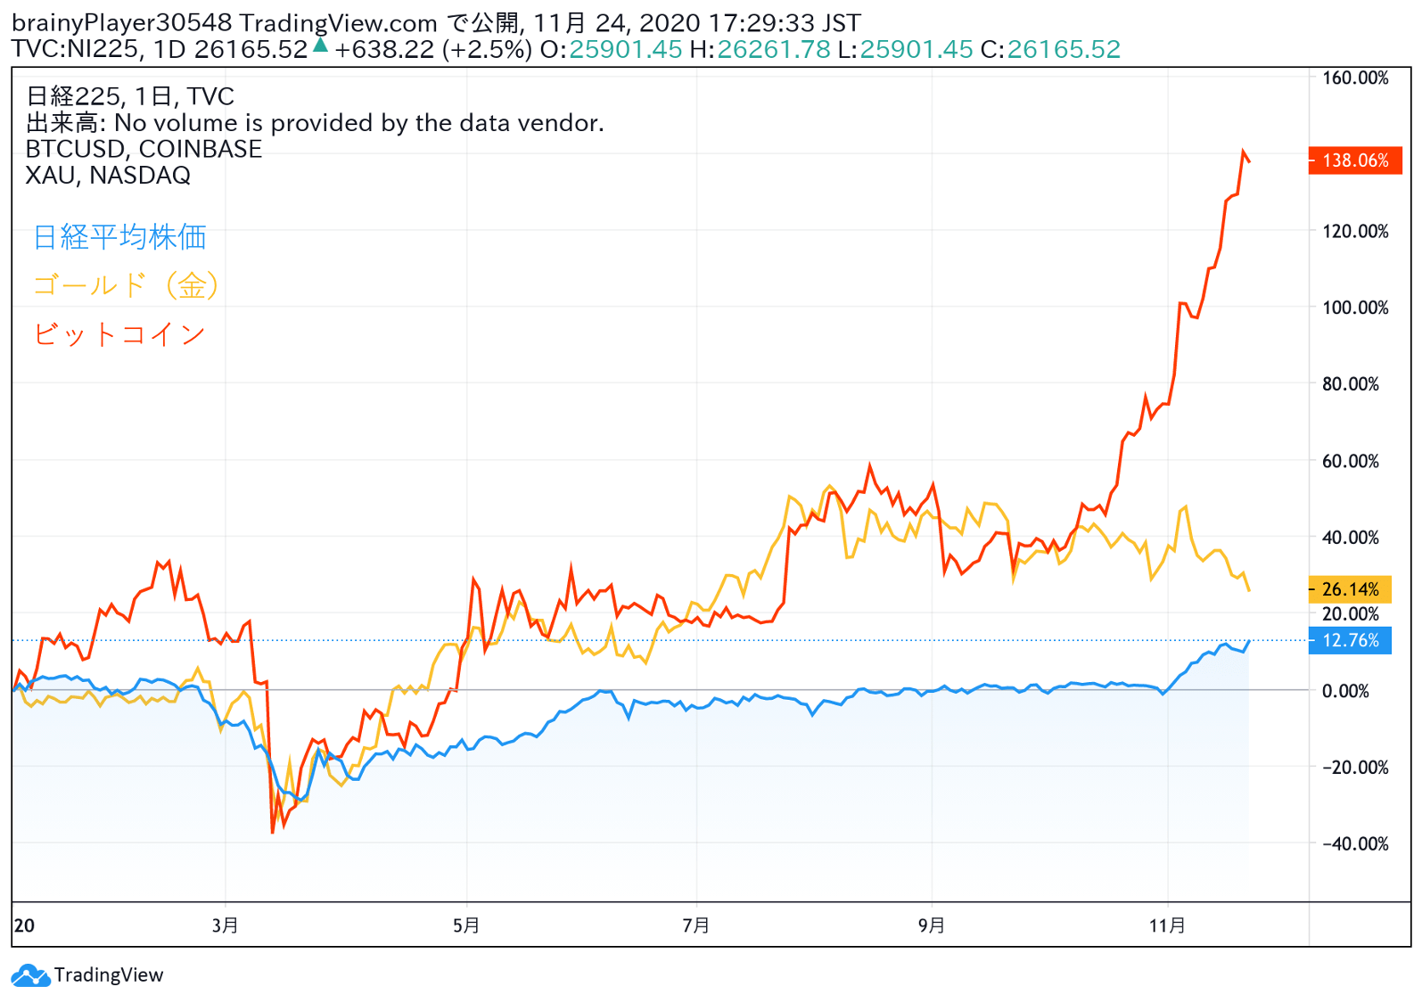
Task: Click the 11月 time axis label
Action: [x=1167, y=925]
